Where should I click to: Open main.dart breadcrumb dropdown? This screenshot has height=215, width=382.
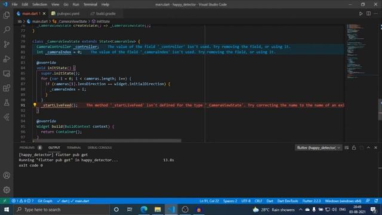(x=37, y=21)
